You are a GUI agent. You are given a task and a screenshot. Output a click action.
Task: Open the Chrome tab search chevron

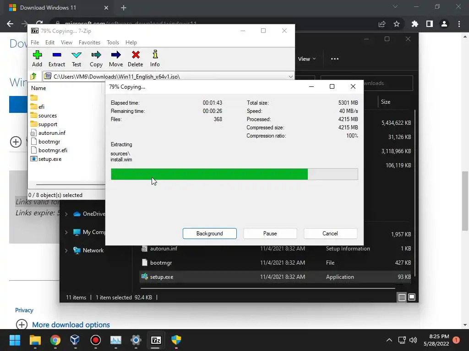[x=395, y=6]
